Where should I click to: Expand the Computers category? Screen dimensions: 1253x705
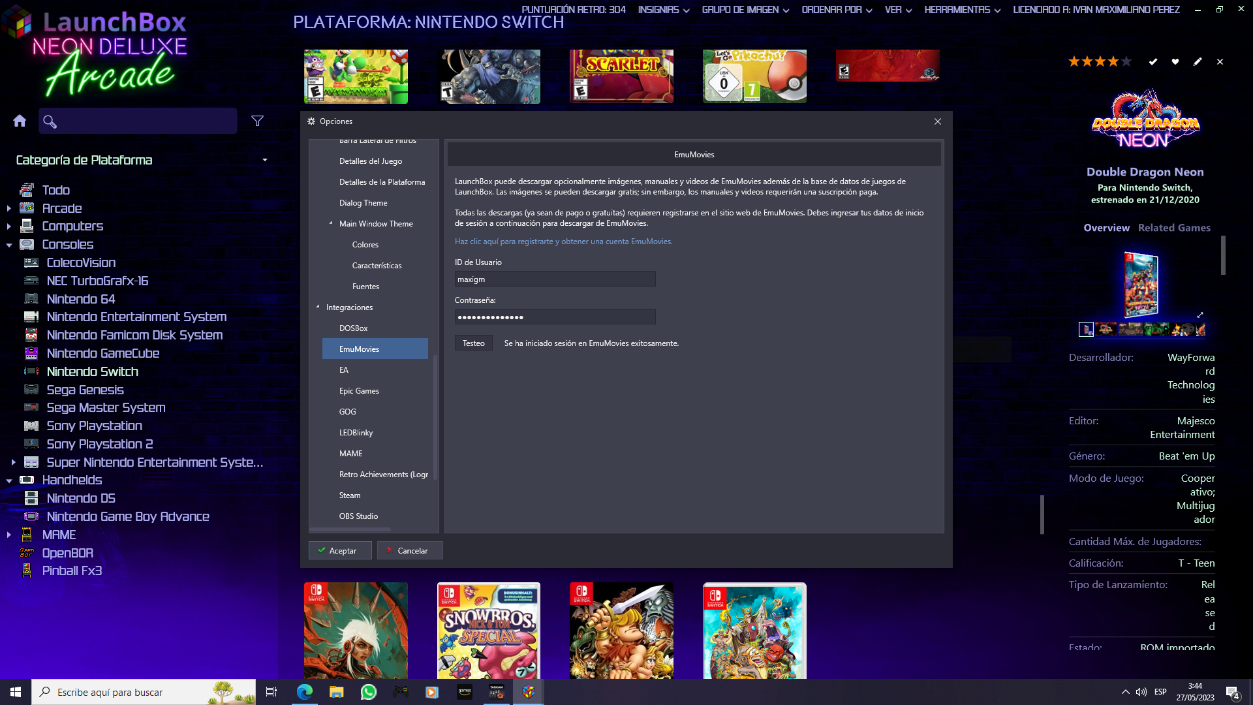tap(8, 227)
